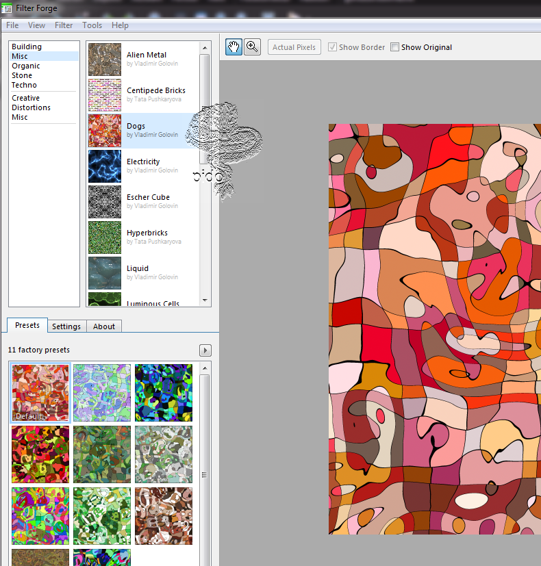
Task: Open presets arrow menu button
Action: 205,350
